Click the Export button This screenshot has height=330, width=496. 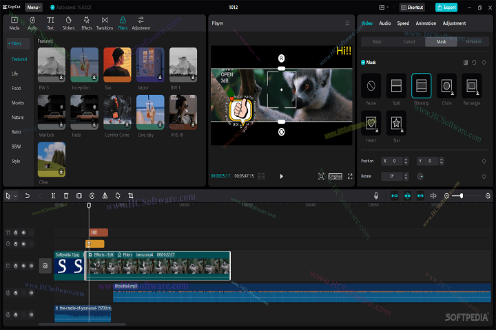tap(446, 7)
